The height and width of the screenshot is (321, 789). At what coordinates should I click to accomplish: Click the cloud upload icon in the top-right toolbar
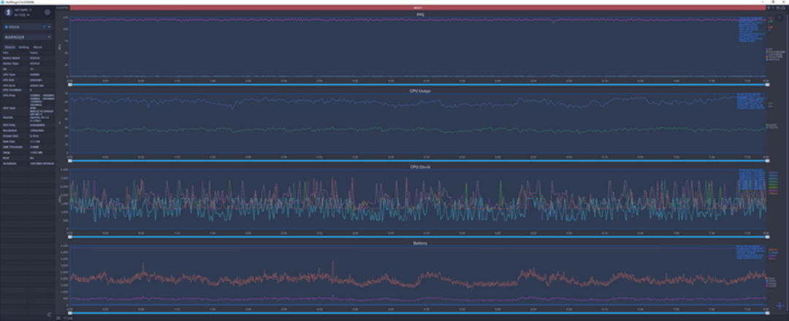pos(783,8)
